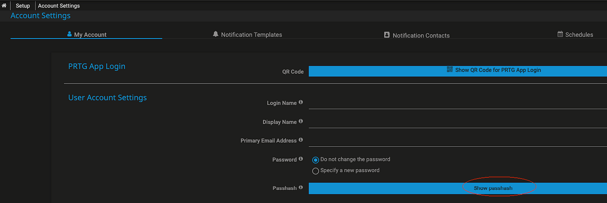
Task: Click the Primary Email Address info icon
Action: pyautogui.click(x=301, y=140)
